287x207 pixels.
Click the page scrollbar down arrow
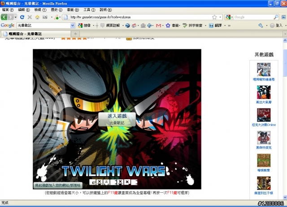coord(285,197)
